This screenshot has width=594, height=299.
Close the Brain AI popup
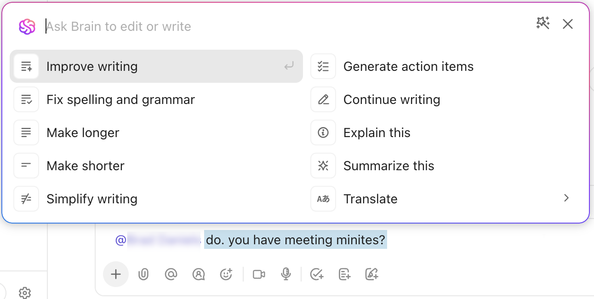point(568,24)
